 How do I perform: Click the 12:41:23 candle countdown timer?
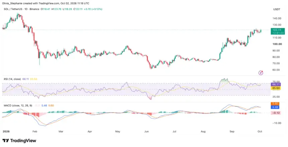pos(278,33)
